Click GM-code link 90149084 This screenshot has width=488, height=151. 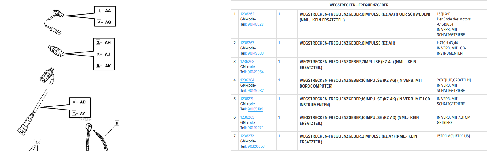pyautogui.click(x=255, y=72)
